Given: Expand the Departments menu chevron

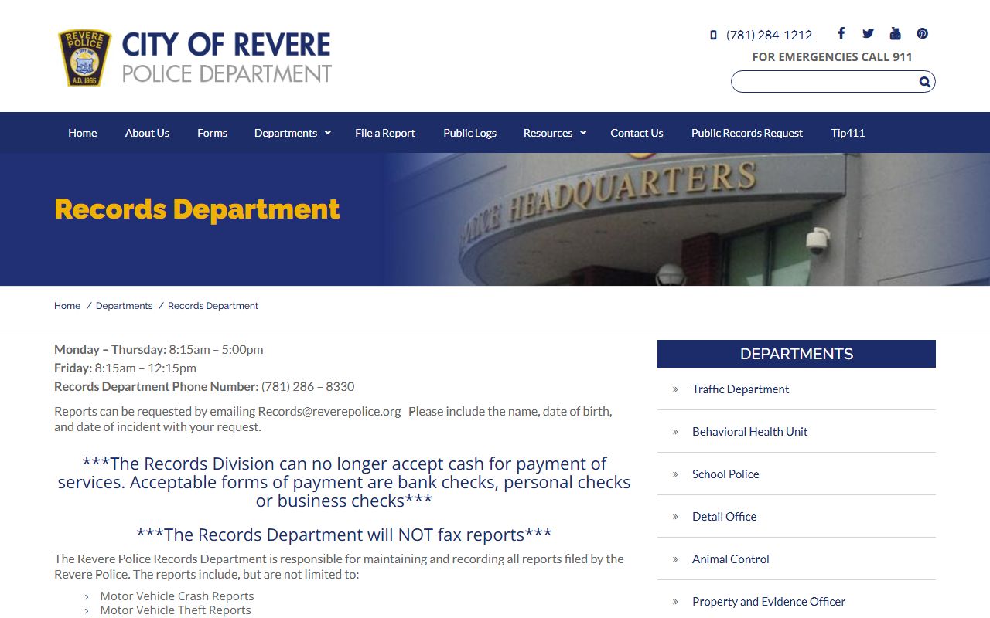Looking at the screenshot, I should coord(328,133).
